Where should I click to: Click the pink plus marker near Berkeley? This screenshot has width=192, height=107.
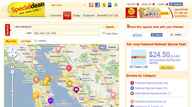69,68
